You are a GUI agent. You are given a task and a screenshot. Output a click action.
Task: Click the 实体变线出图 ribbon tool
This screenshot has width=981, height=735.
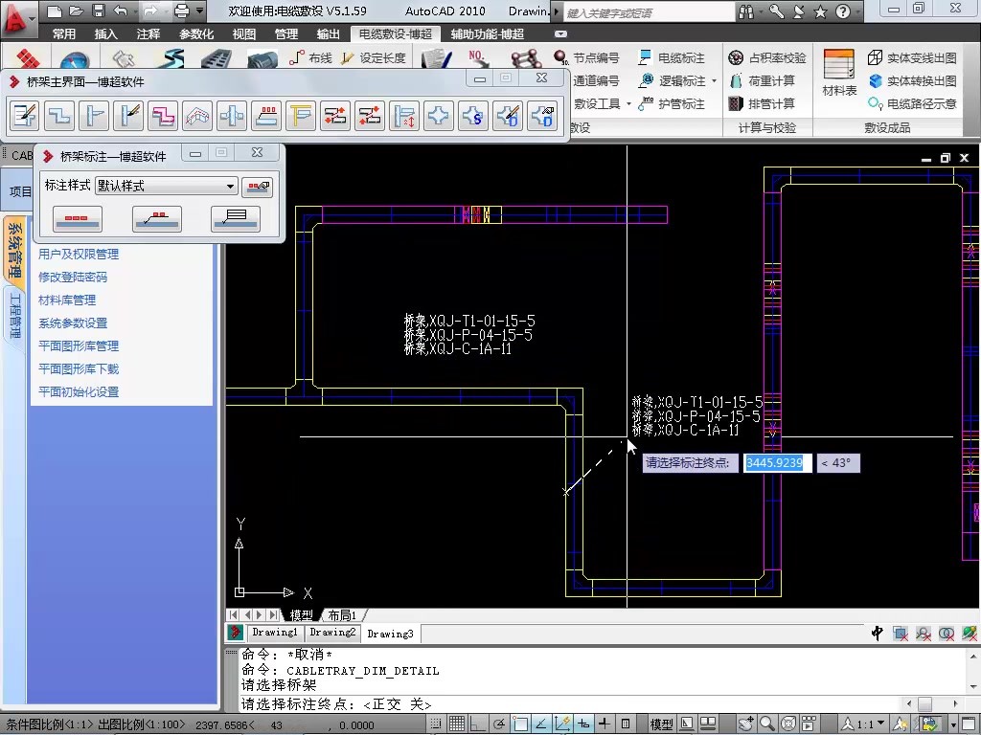pyautogui.click(x=912, y=58)
